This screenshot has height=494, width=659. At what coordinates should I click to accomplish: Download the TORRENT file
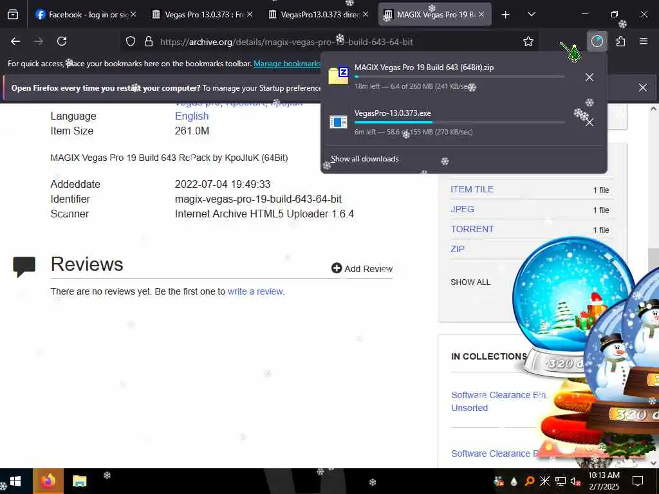click(472, 230)
